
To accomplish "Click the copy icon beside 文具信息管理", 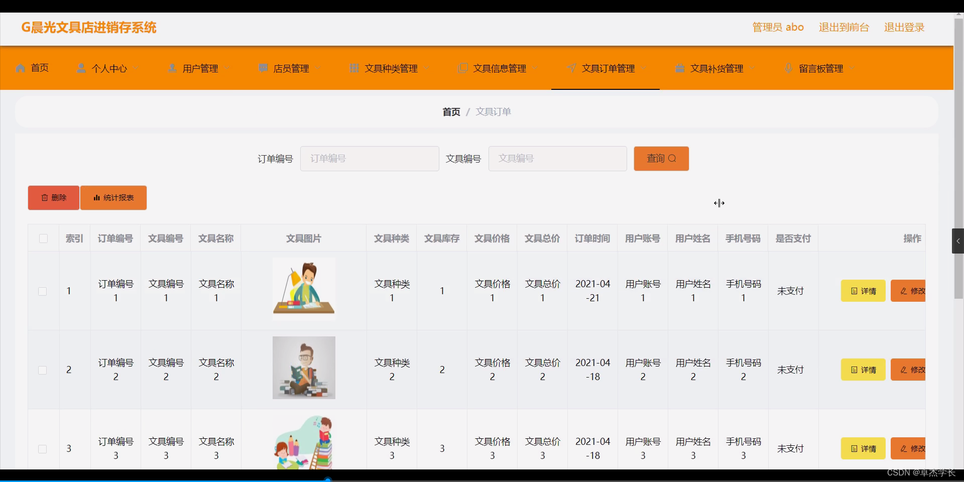I will point(462,68).
